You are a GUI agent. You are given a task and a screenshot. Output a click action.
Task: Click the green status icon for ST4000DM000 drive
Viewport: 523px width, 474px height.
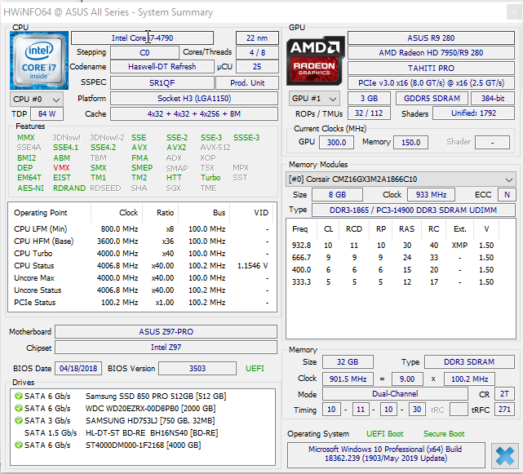pos(19,445)
